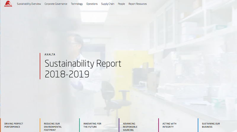Open the Sustaining Our Business tile
The image size is (237, 132).
tap(211, 125)
